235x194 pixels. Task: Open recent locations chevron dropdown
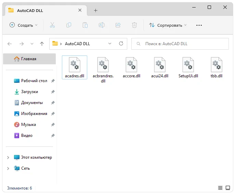32,44
